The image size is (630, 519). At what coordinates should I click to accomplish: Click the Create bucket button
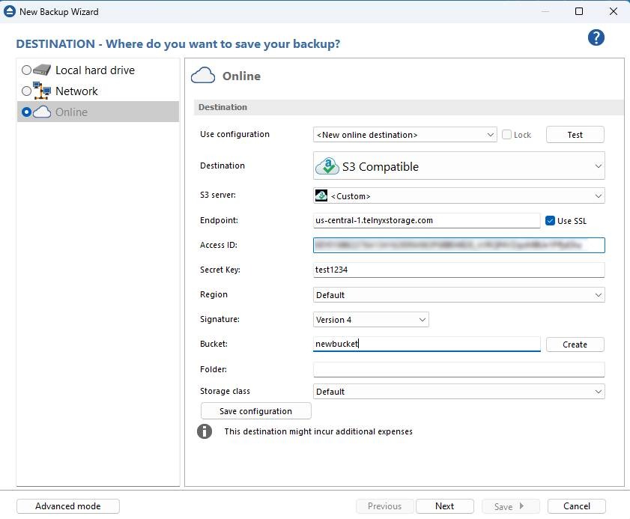click(575, 345)
